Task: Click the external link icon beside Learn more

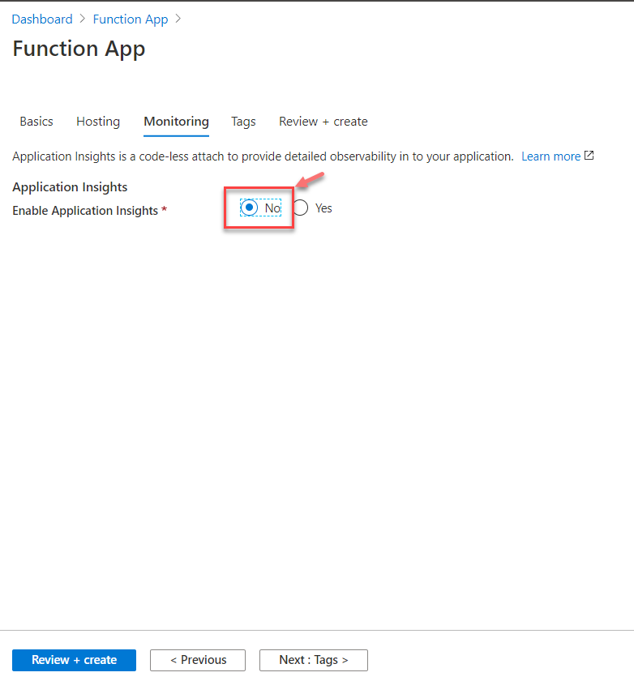Action: point(589,156)
